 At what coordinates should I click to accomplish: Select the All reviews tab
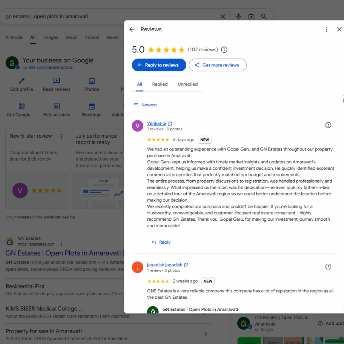point(140,84)
